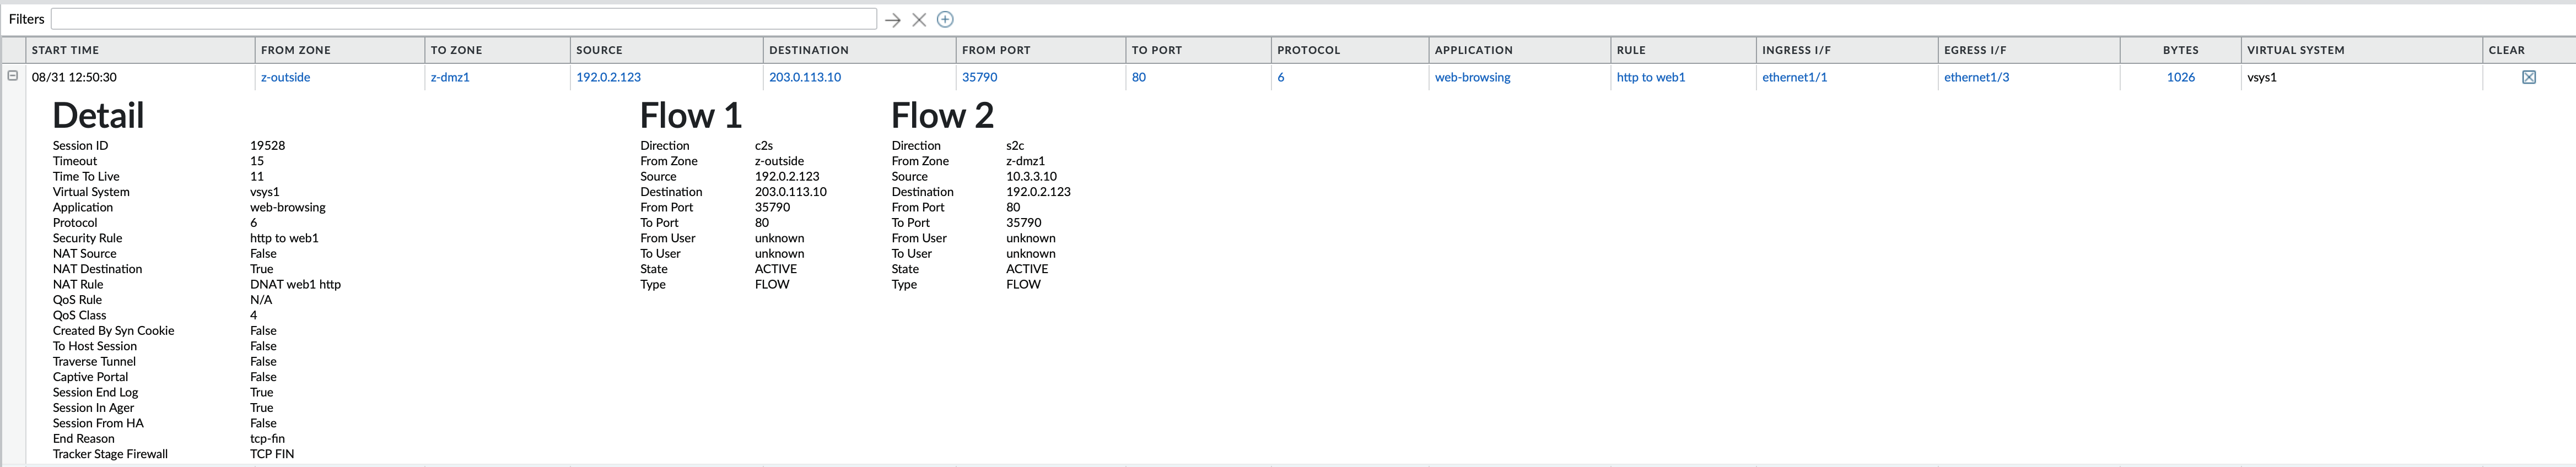Screen dimensions: 2576x467
Task: Sort by the Application column header
Action: pyautogui.click(x=1473, y=50)
